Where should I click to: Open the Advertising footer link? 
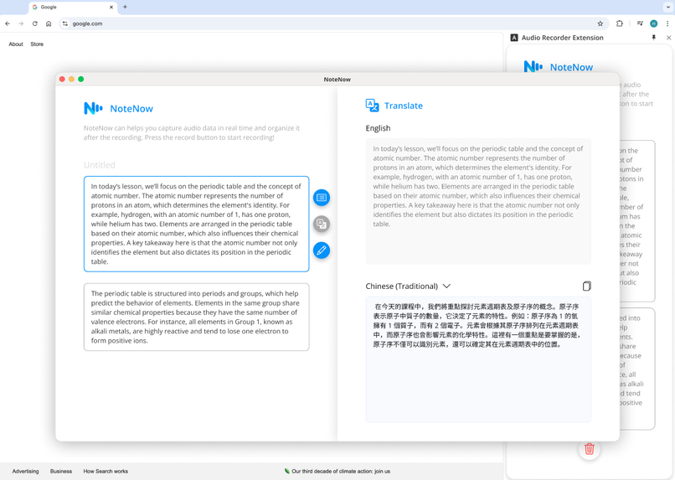click(25, 472)
